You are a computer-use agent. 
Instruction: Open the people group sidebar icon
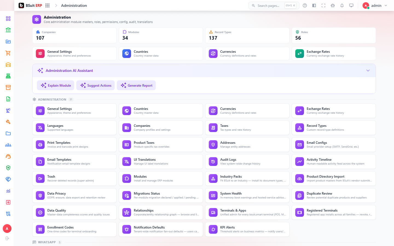(x=8, y=145)
